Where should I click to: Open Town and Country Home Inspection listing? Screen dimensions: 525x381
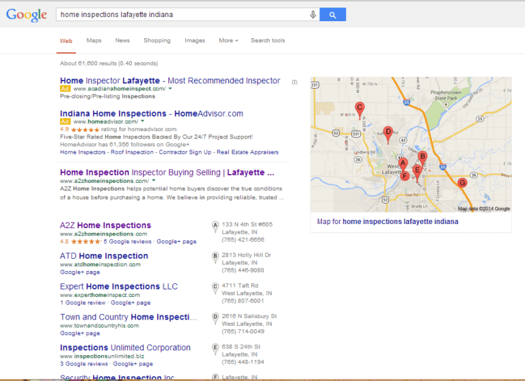(x=129, y=317)
